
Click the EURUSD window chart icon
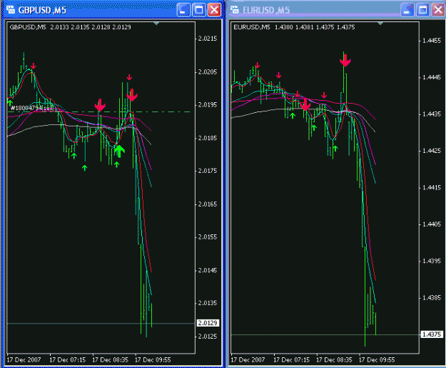pyautogui.click(x=235, y=10)
